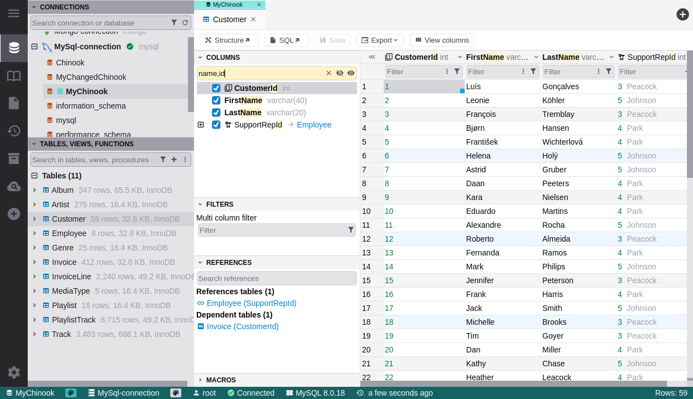Click the add new tab plus icon
Viewport: 693px width, 399px height.
(x=682, y=14)
